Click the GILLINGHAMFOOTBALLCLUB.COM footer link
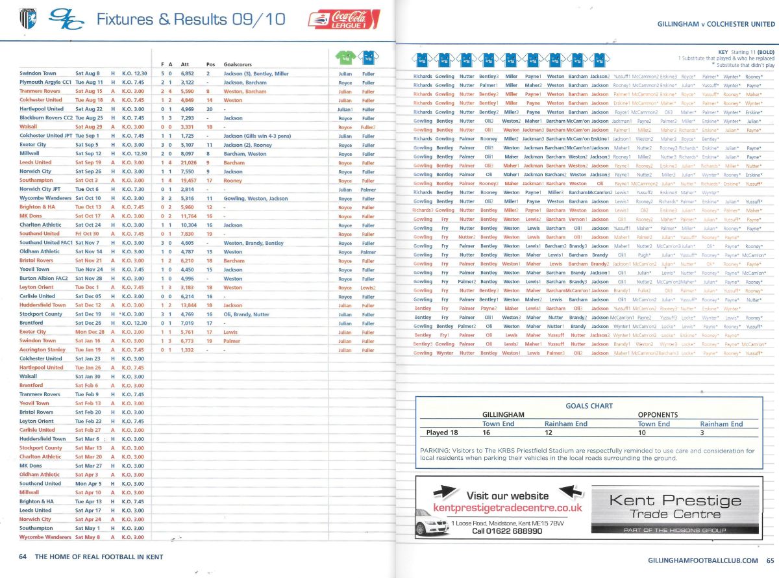 [x=703, y=560]
